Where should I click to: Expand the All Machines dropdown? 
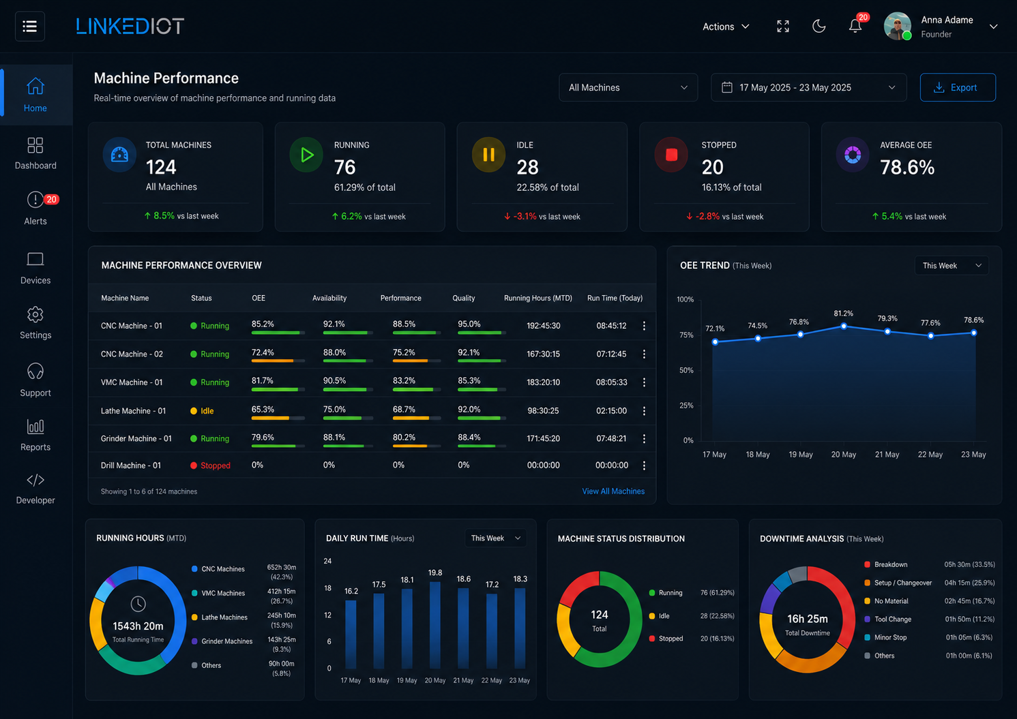coord(628,87)
